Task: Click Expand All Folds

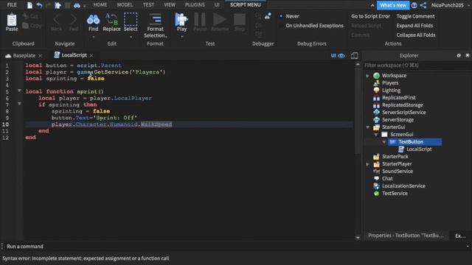Action: 414,26
